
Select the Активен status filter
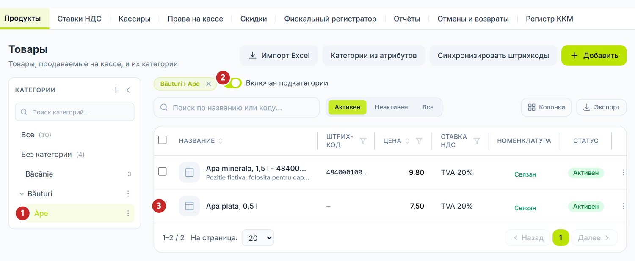pos(347,107)
